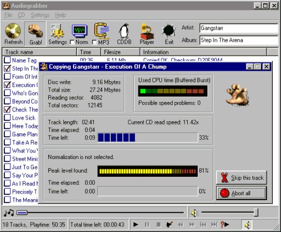
Task: Click the Norm. waveform monitor icon
Action: (x=80, y=31)
